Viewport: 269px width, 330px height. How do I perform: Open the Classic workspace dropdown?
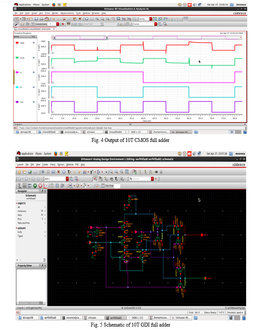tap(156, 24)
